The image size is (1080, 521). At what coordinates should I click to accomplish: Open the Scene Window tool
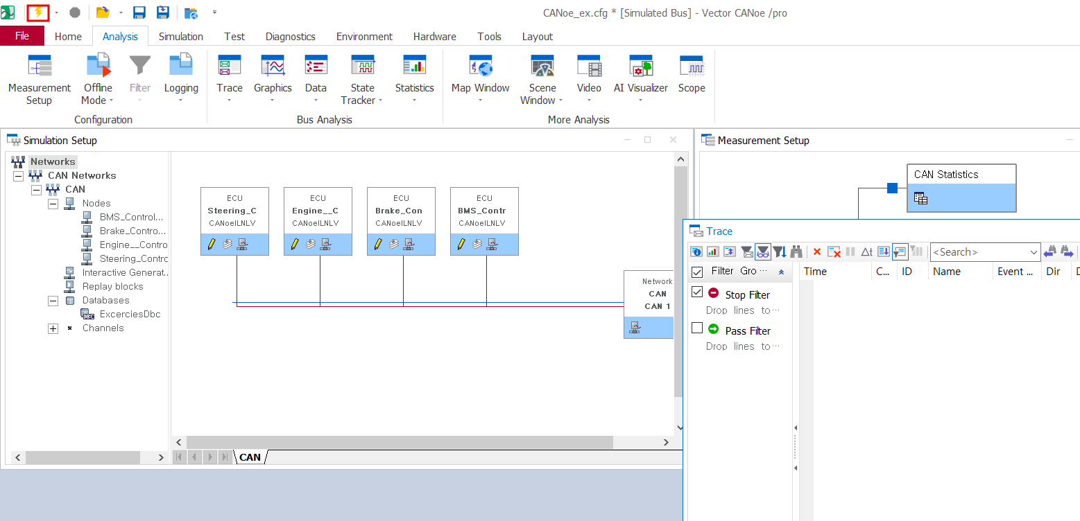point(542,80)
